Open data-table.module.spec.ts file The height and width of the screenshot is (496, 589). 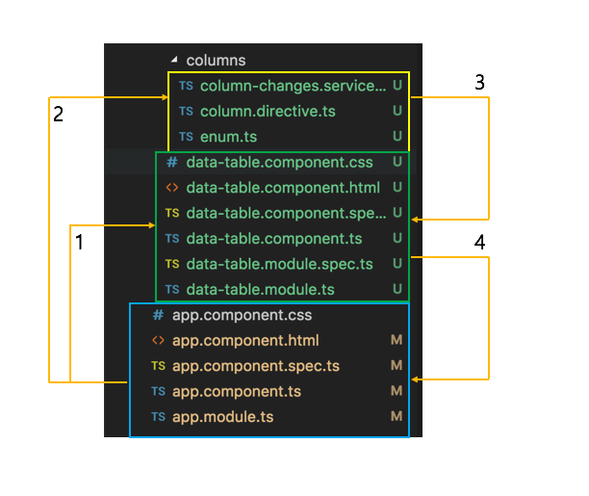click(279, 264)
